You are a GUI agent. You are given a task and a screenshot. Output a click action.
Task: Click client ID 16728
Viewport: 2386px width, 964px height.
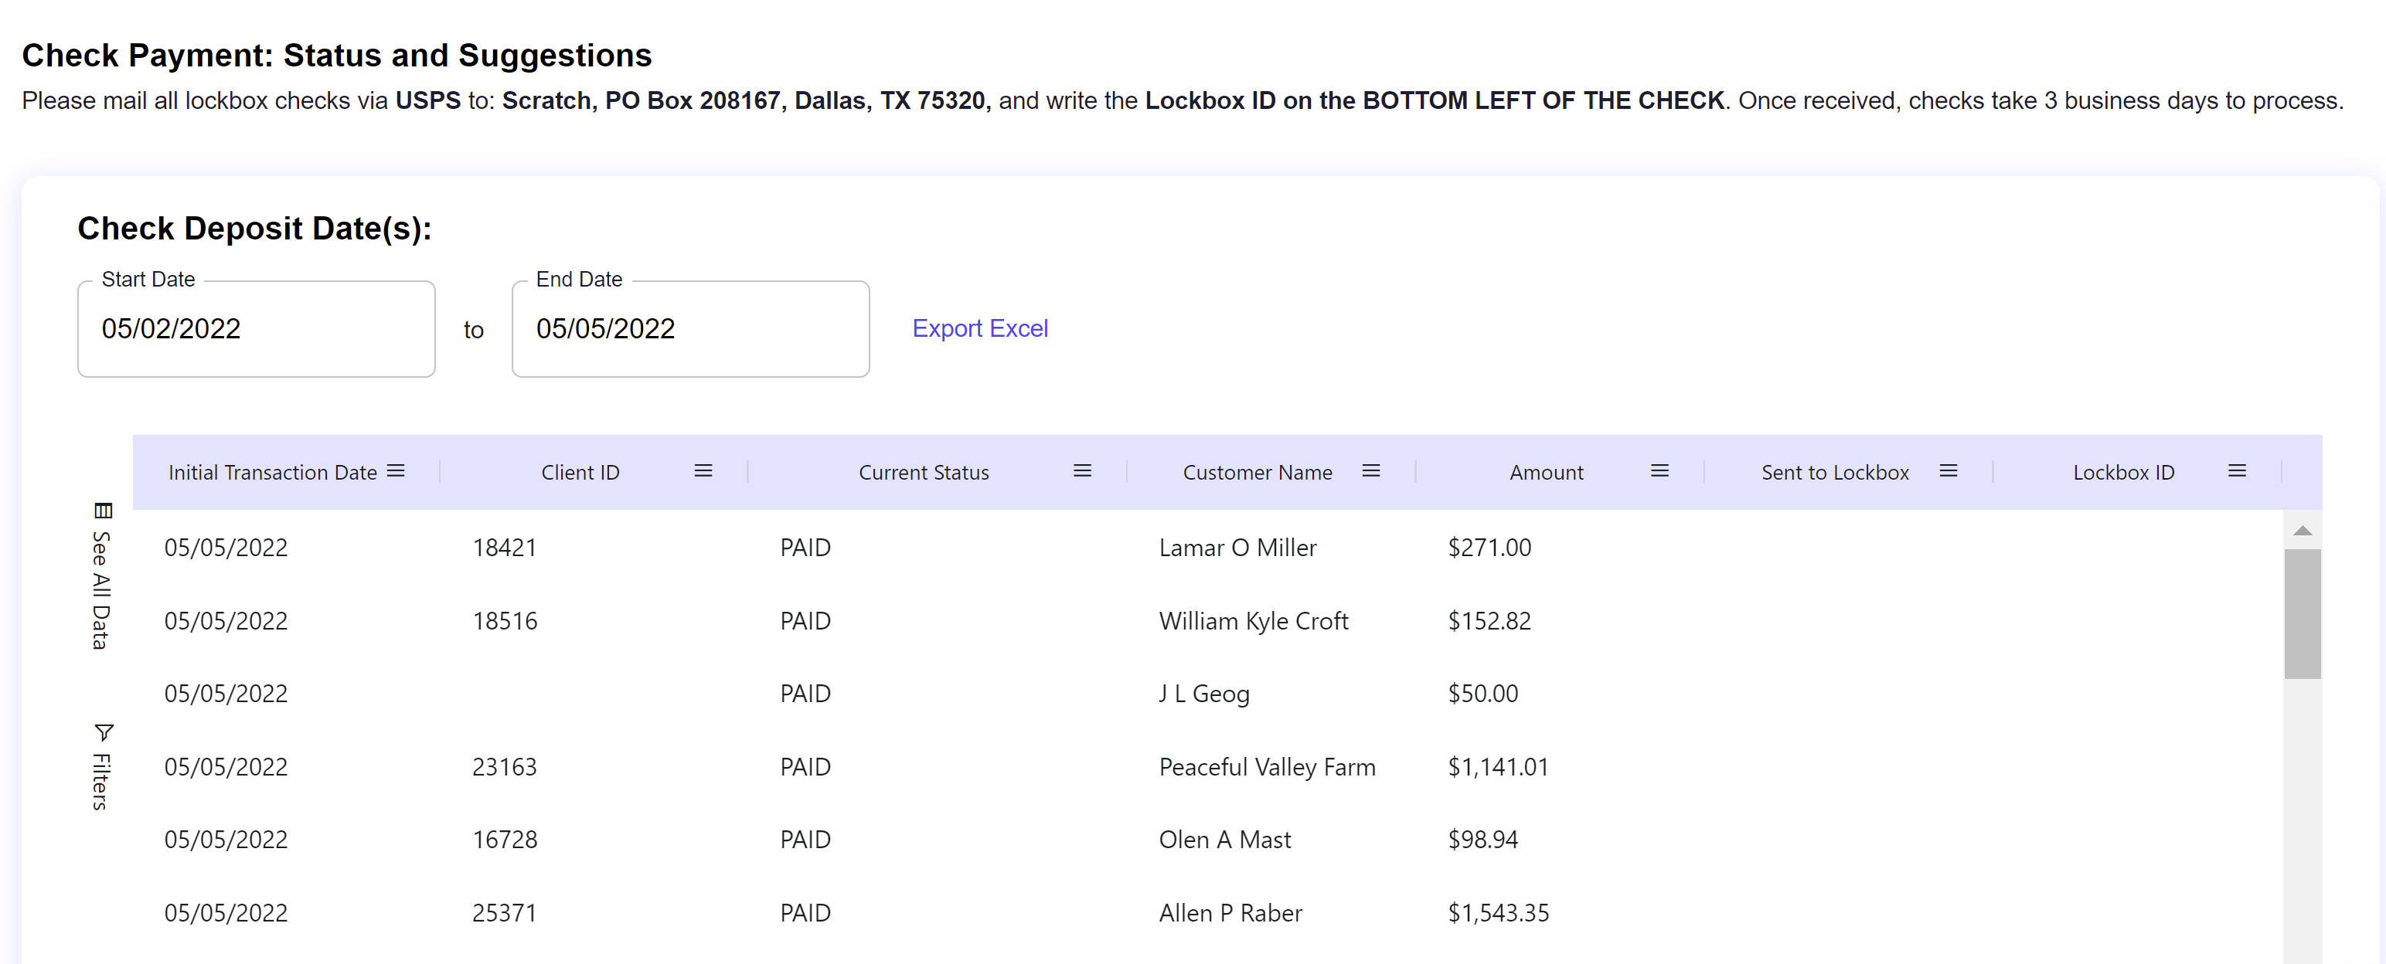point(505,839)
